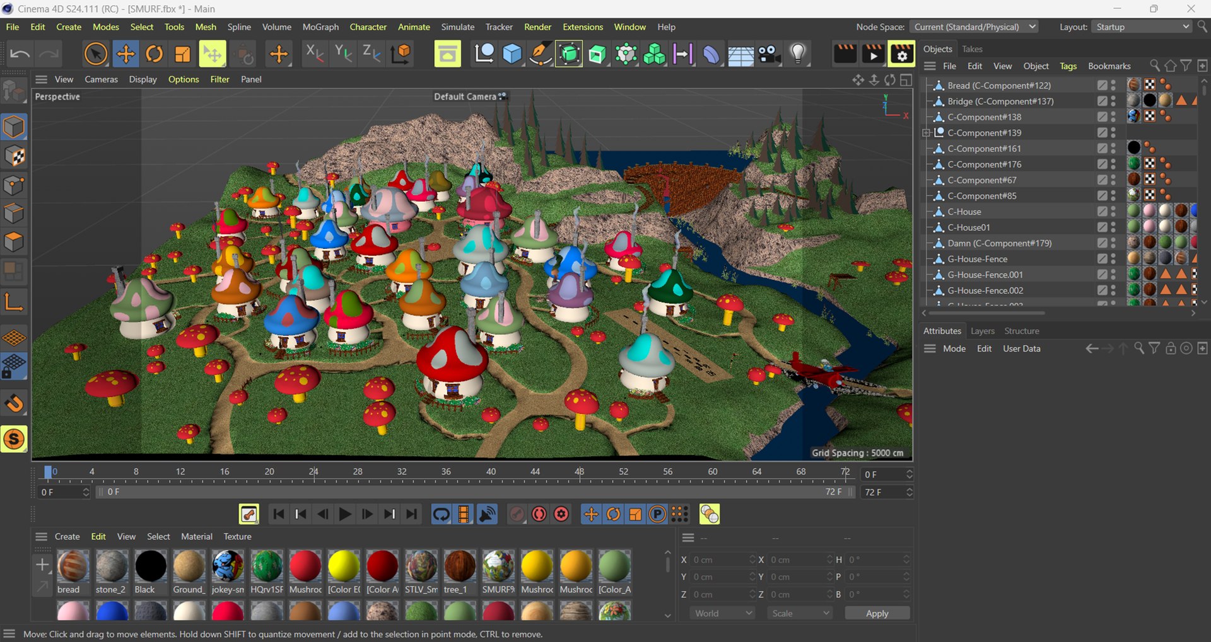
Task: Play the animation forward
Action: [x=344, y=514]
